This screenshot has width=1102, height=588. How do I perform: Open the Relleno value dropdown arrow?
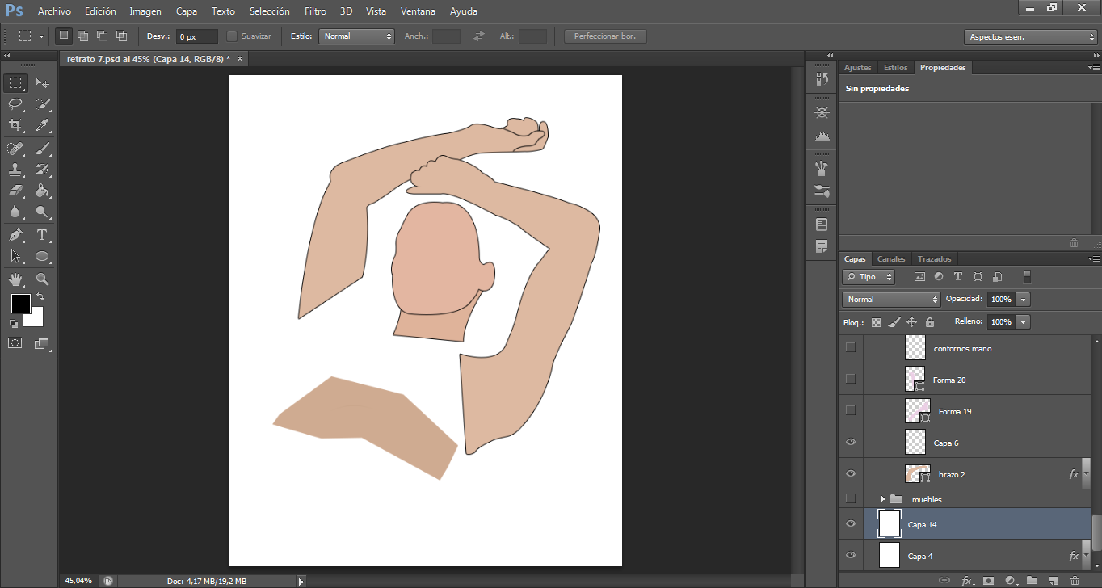(x=1024, y=321)
